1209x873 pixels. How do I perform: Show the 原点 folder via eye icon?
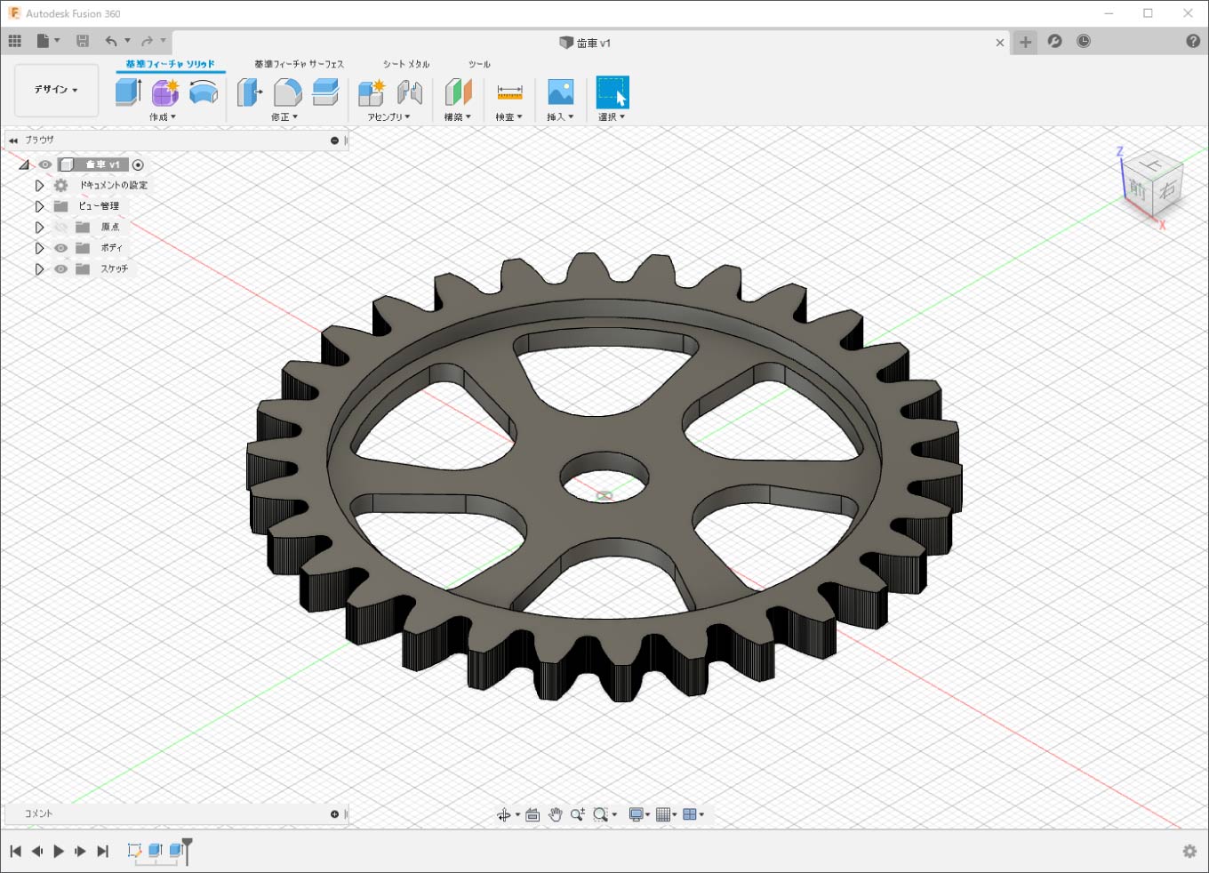(x=60, y=228)
